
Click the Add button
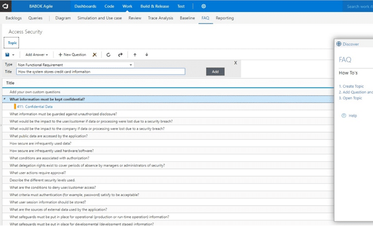[215, 72]
